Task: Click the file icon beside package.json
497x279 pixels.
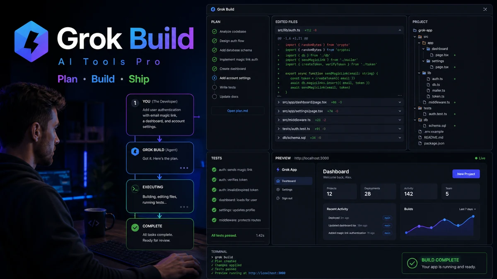Action: pos(420,143)
